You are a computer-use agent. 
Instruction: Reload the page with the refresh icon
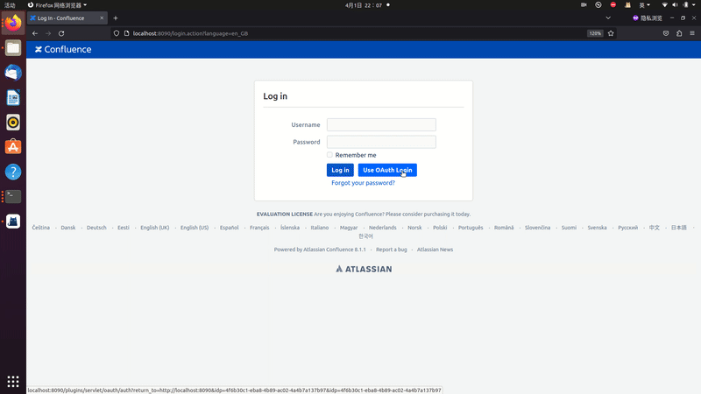coord(61,33)
